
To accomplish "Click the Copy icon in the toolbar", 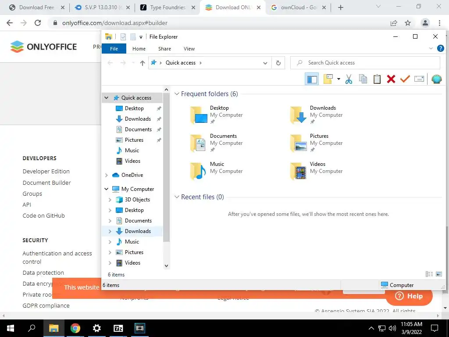I will click(363, 79).
